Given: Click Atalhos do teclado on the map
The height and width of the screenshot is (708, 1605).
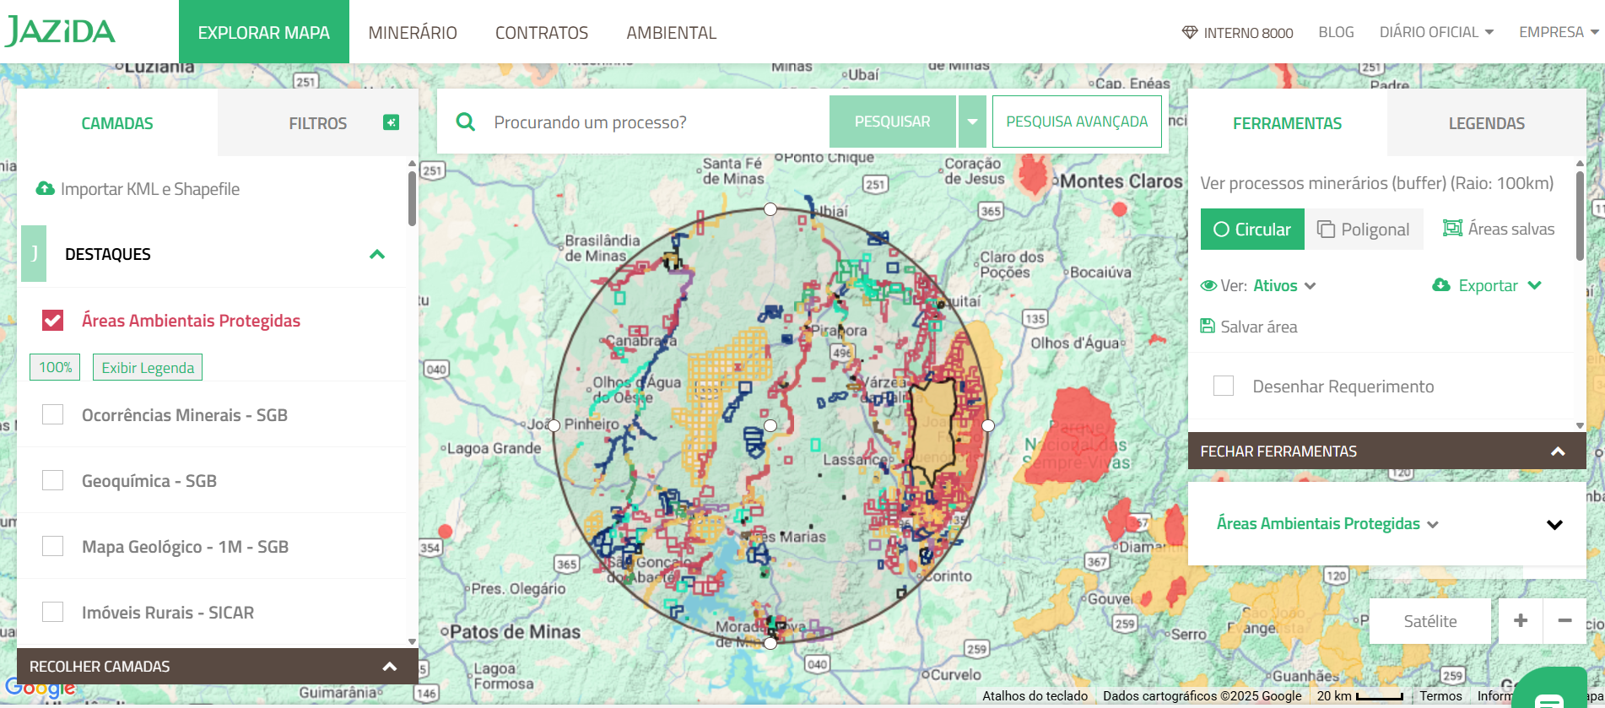Looking at the screenshot, I should 1035,696.
